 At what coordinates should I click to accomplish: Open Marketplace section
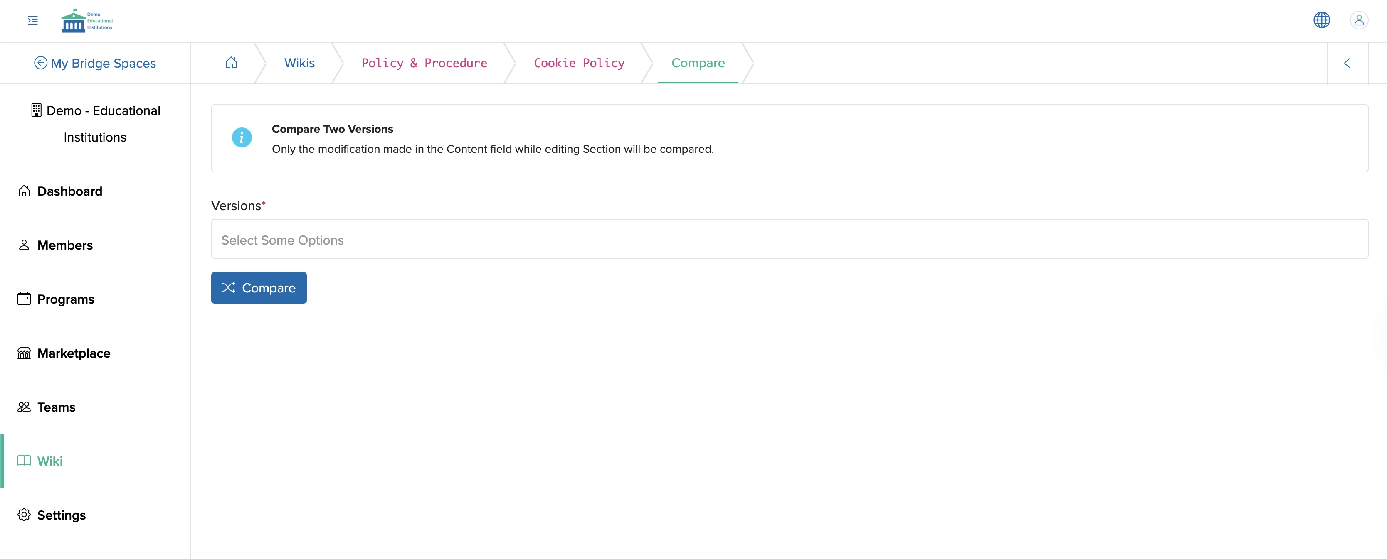pyautogui.click(x=96, y=353)
